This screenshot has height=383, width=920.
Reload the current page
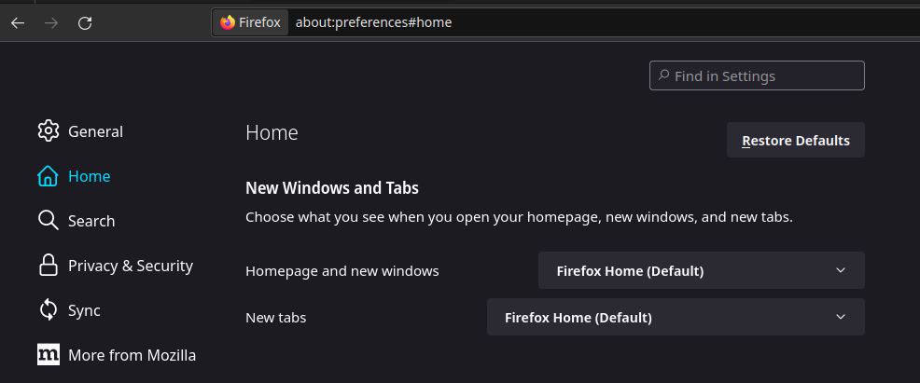85,22
